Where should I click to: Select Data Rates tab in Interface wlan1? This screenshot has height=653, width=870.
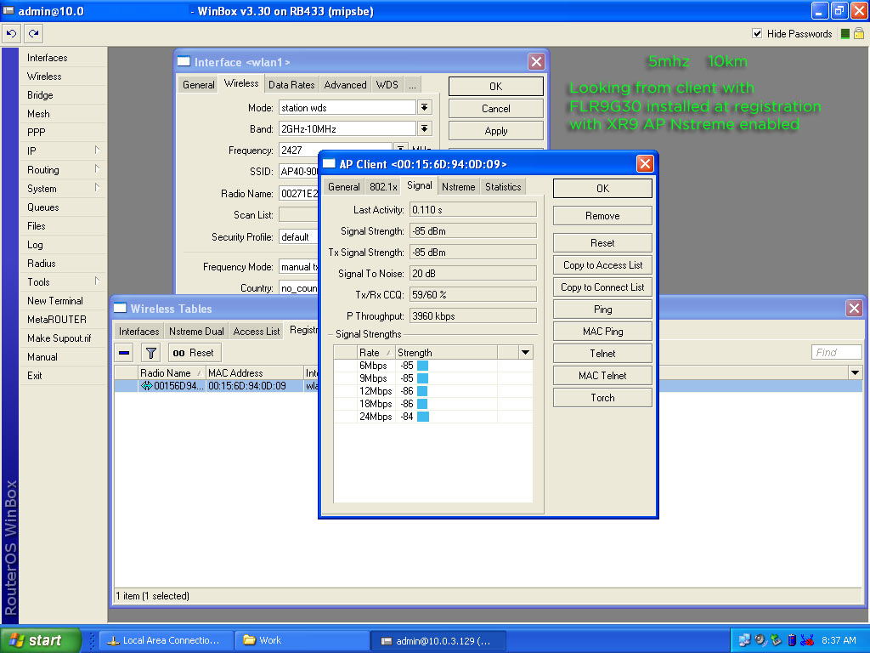tap(291, 85)
